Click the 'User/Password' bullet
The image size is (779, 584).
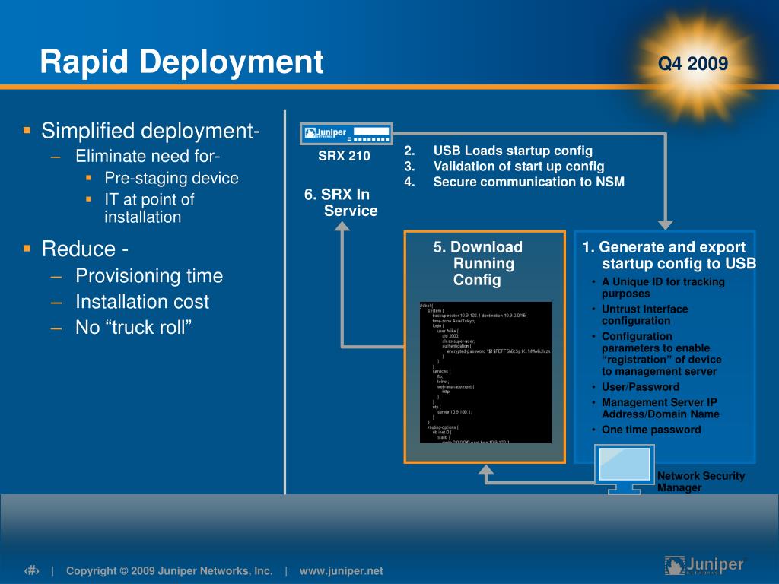pos(641,387)
